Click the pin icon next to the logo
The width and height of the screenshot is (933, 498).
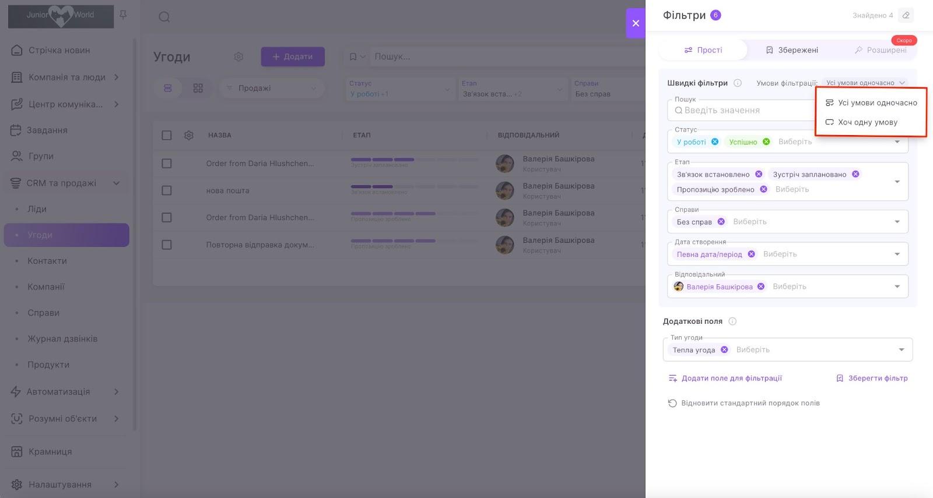[123, 15]
